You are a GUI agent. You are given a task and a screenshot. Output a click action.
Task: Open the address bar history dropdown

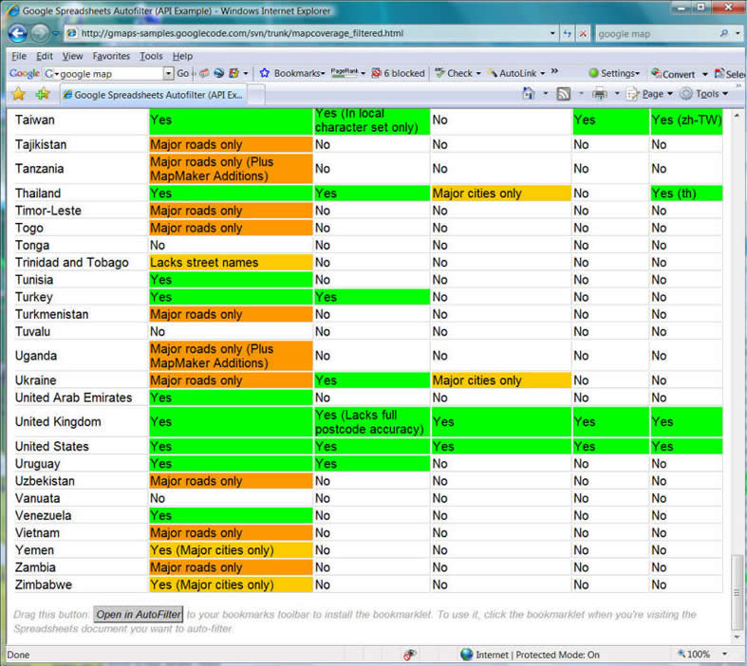pos(552,33)
